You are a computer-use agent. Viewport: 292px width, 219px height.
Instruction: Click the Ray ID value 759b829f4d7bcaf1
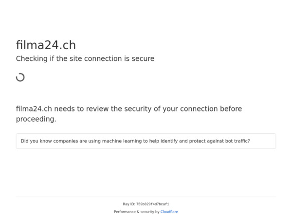153,204
